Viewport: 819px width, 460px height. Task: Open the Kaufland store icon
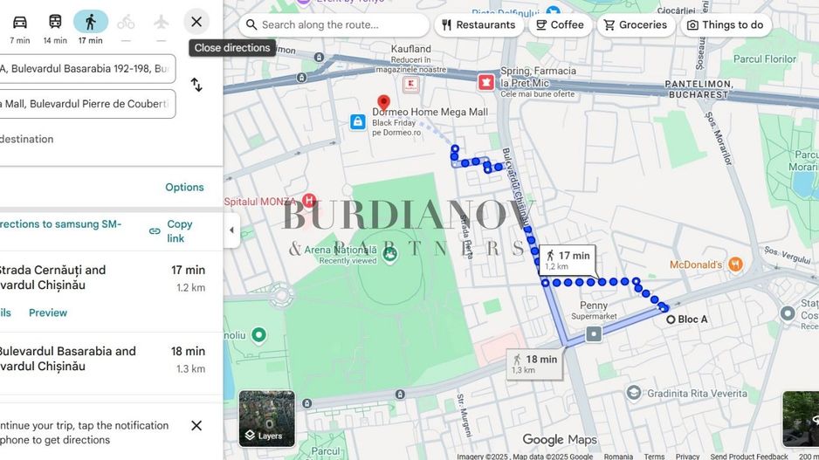click(x=411, y=84)
